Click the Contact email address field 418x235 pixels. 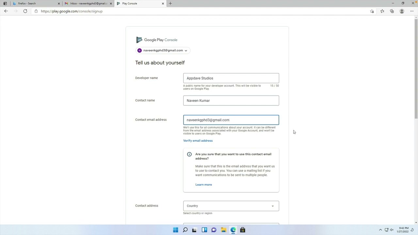click(x=231, y=120)
